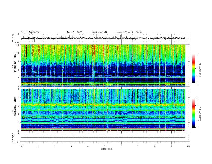This screenshot has width=212, height=164.
Task: Click the ch.2 colorbar log(PSD) label
Action: click(200, 114)
